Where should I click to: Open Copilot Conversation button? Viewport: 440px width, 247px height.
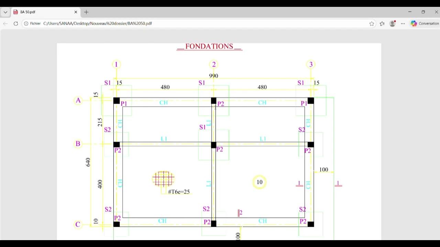click(x=425, y=23)
